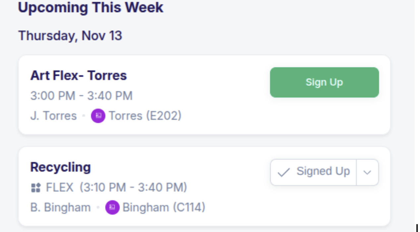
Task: Click the purple room icon beside Torres (E202)
Action: (x=98, y=116)
